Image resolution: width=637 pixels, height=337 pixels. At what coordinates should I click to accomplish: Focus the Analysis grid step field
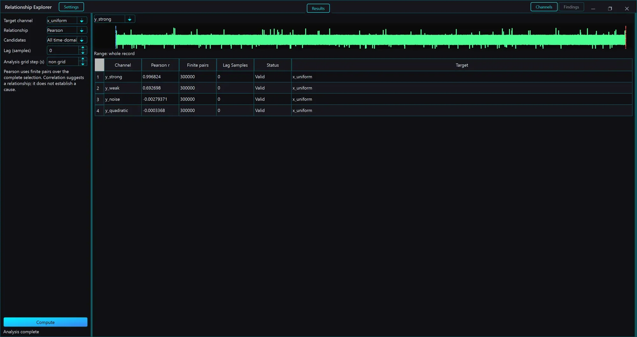63,62
